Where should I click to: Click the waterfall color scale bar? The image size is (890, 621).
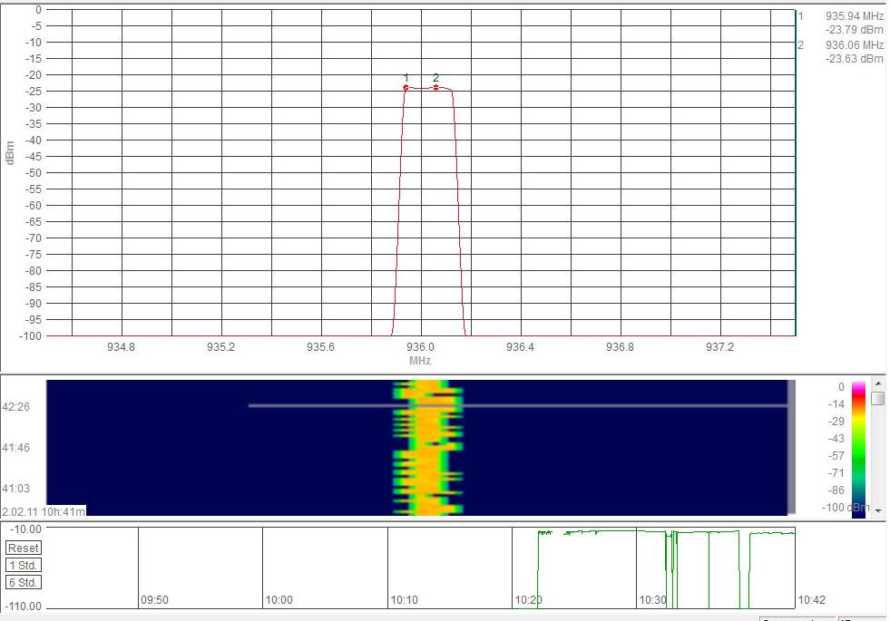pyautogui.click(x=859, y=450)
